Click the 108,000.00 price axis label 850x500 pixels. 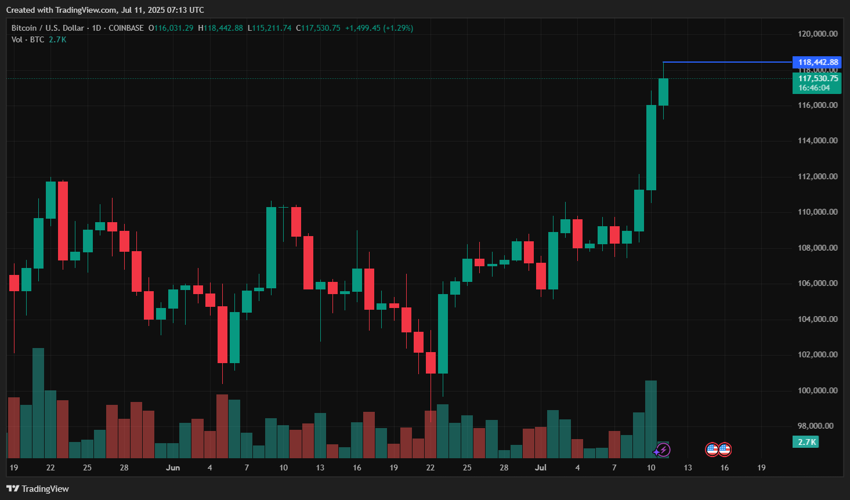click(818, 248)
